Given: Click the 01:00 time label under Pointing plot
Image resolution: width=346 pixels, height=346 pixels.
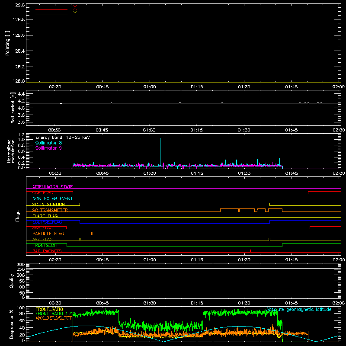Looking at the screenshot, I should tap(150, 87).
